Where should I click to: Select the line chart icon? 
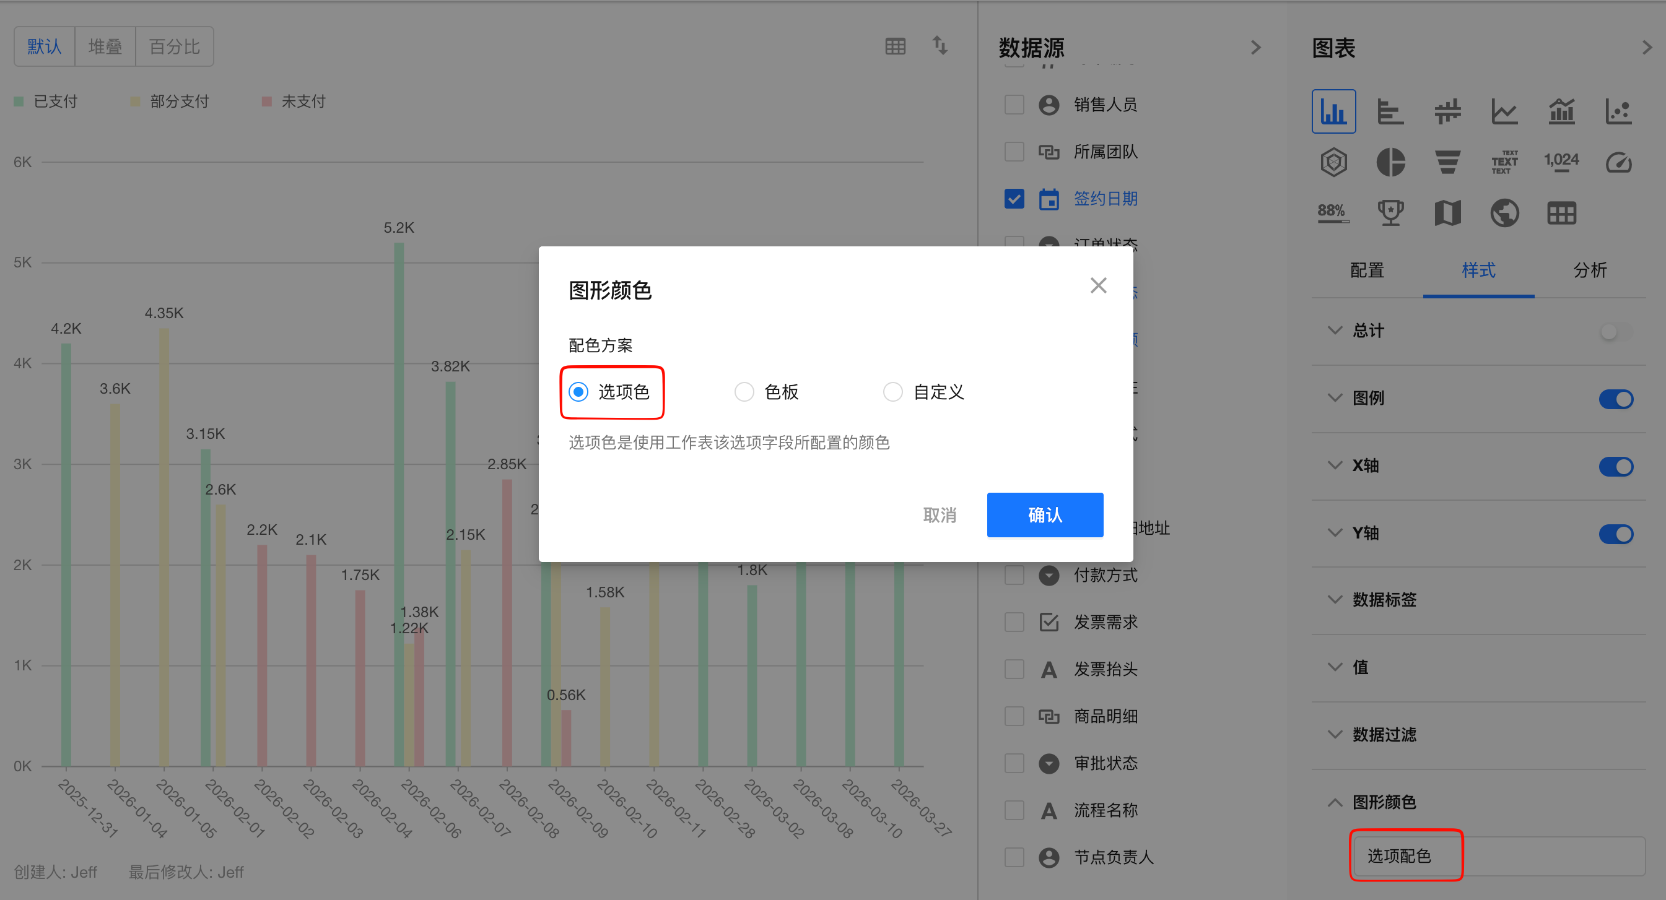pos(1504,111)
